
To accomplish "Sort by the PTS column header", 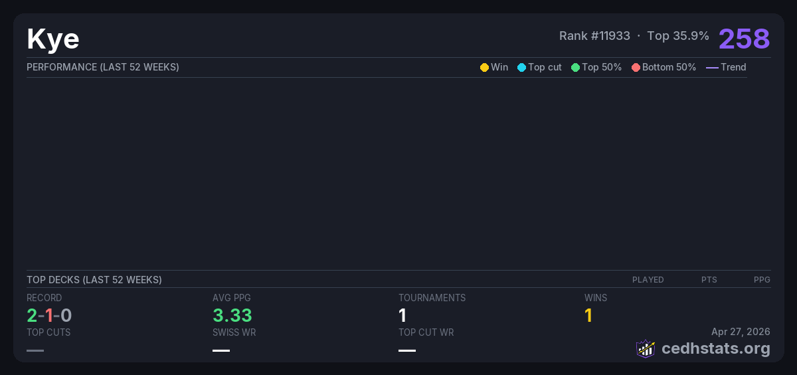I will coord(709,280).
